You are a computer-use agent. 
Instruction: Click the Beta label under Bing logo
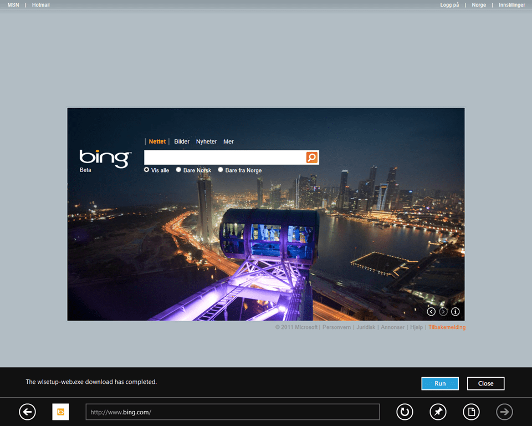(x=85, y=170)
